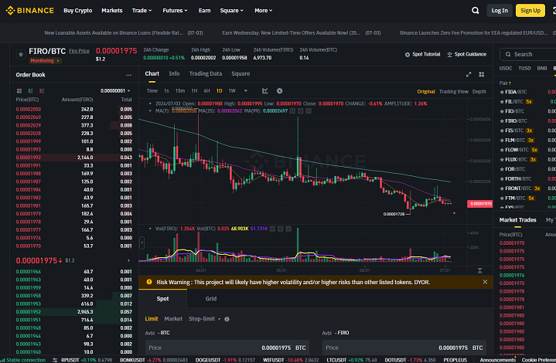This screenshot has width=556, height=363.
Task: Open the Trade dropdown menu
Action: coord(142,11)
